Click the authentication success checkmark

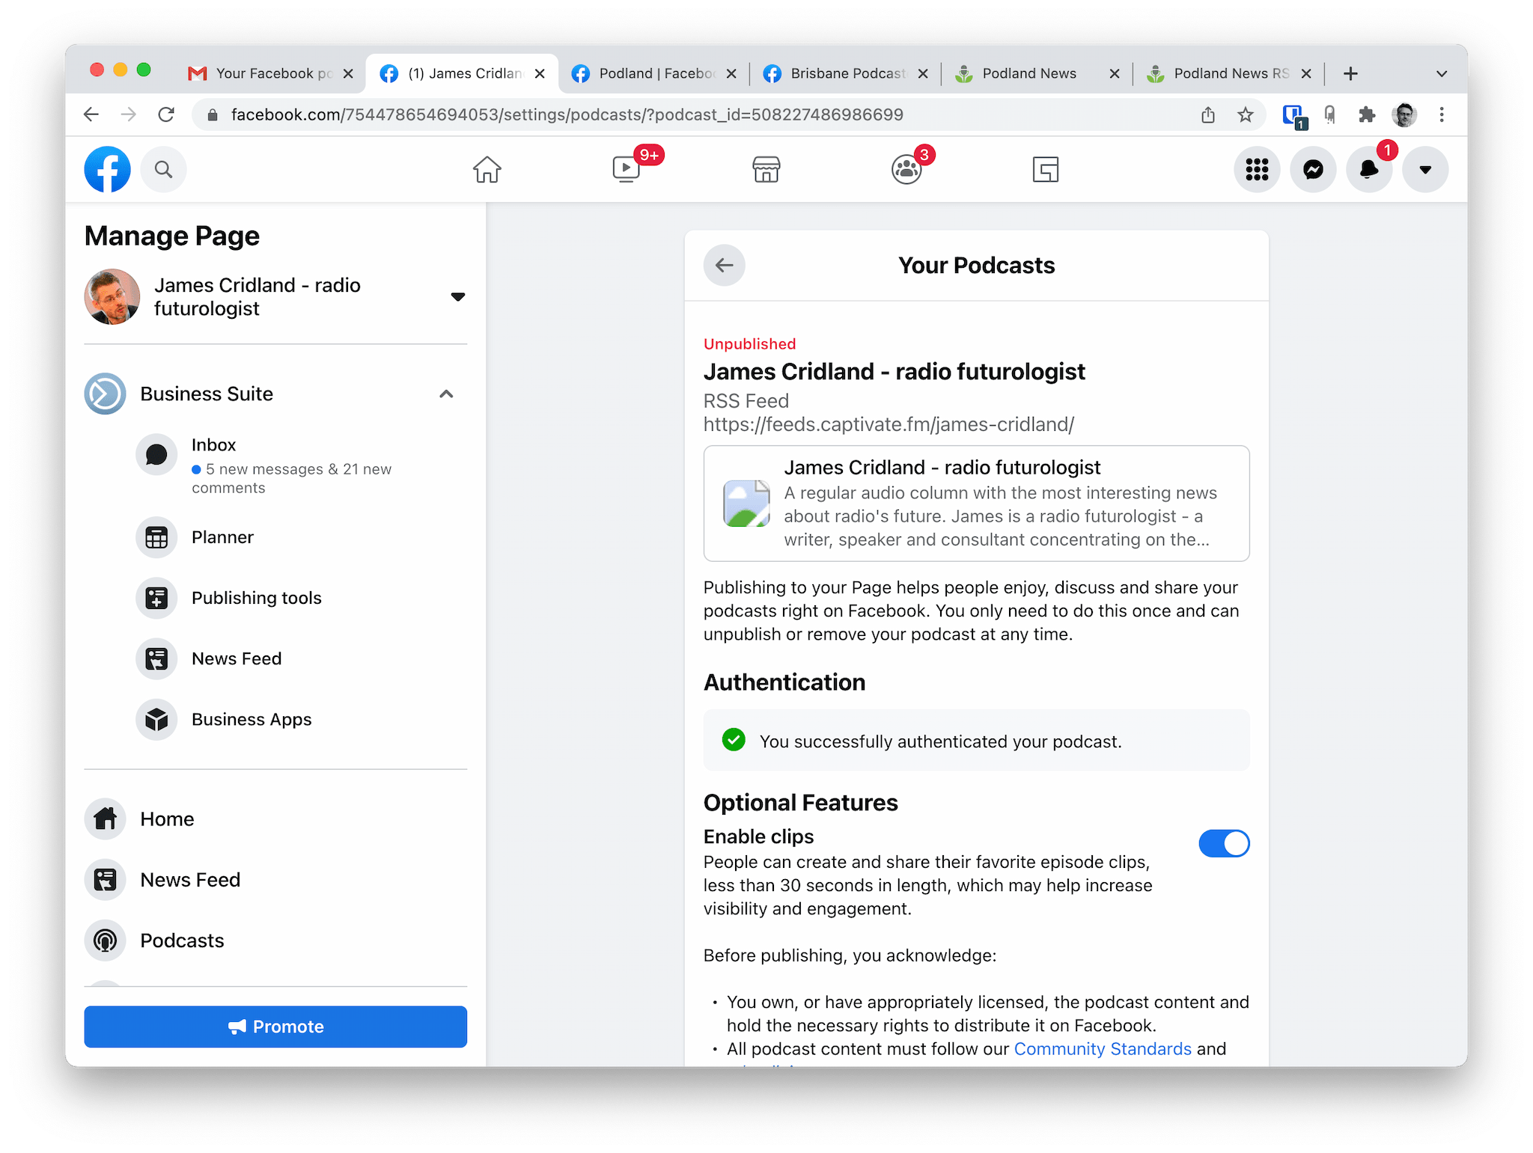[x=732, y=741]
